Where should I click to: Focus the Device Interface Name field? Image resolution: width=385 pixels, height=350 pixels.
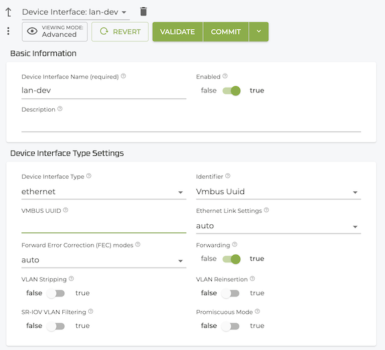pyautogui.click(x=104, y=91)
